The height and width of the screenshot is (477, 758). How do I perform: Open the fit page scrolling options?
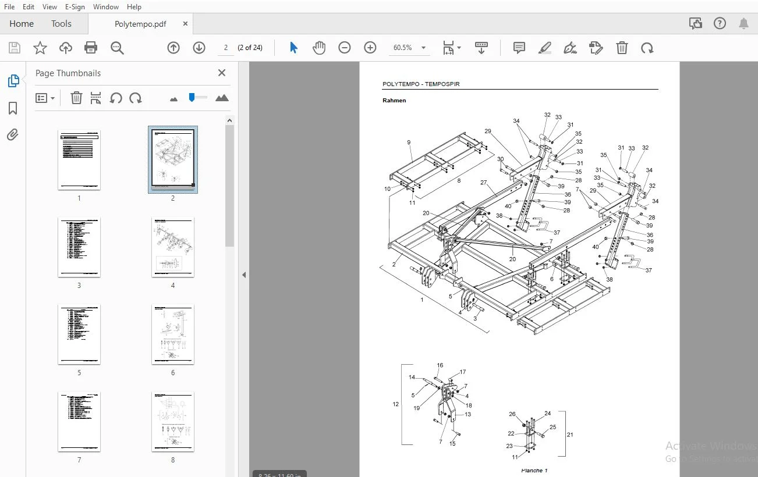tap(451, 48)
